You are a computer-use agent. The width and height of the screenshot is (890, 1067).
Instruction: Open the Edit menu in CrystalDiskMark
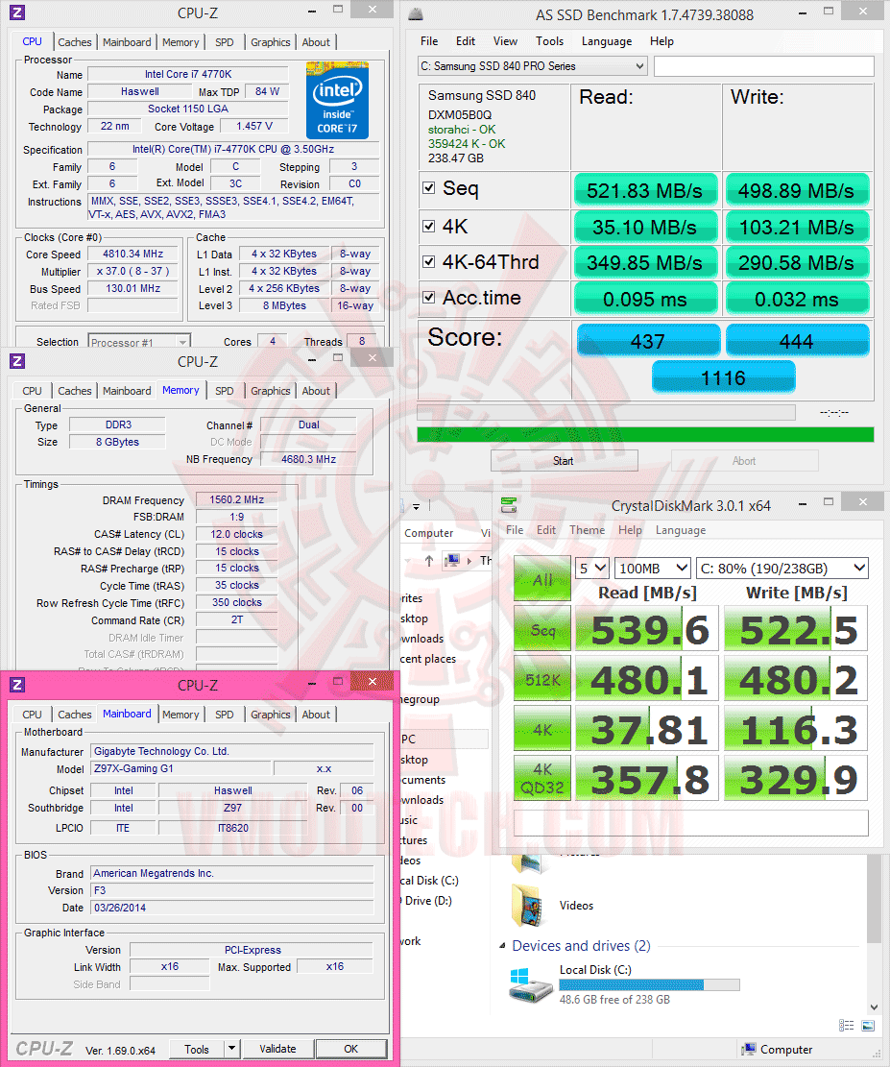pyautogui.click(x=545, y=529)
